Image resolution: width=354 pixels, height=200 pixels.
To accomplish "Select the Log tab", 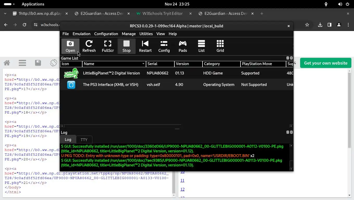I will click(x=68, y=139).
